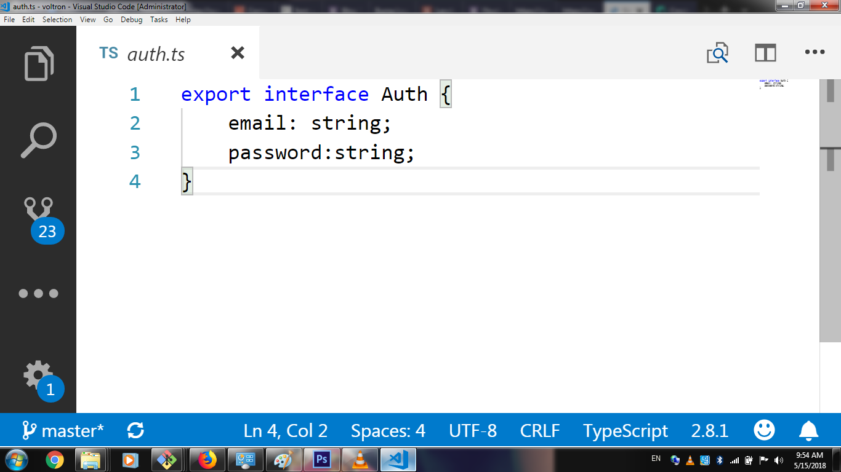
Task: Synchronize changes via status bar sync icon
Action: click(x=135, y=430)
